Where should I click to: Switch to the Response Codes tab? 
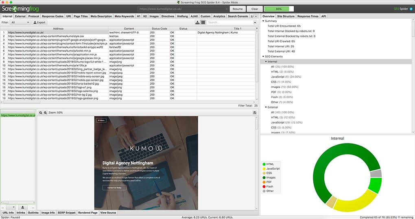[x=52, y=16]
